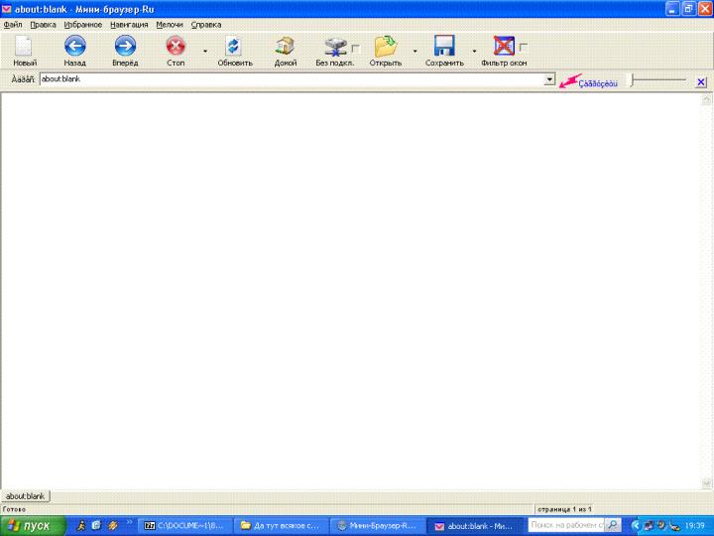This screenshot has height=536, width=714.
Task: Adjust the slider right of the address bar
Action: coord(633,79)
